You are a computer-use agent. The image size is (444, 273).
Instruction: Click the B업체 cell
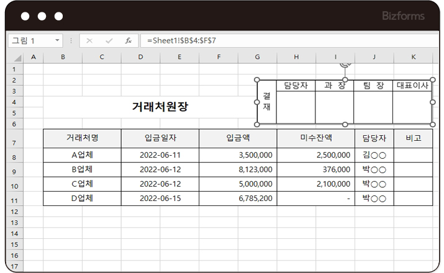[82, 169]
